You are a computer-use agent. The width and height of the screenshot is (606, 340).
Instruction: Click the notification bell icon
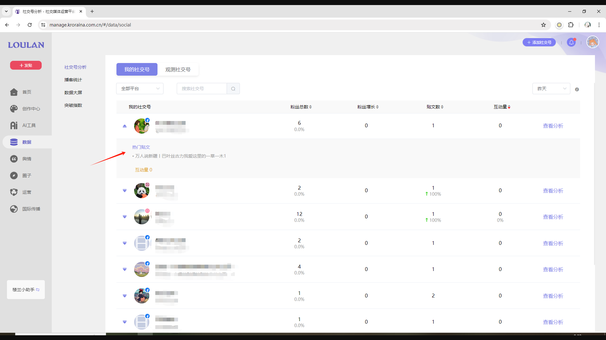click(571, 42)
